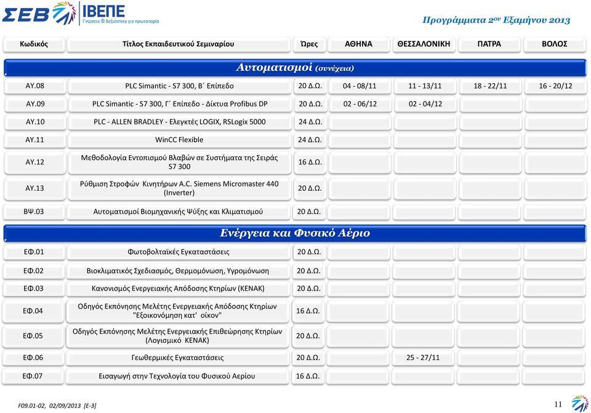
Task: Select the Τίτλος Εκπαιδευτικού Σεμιναρίου header
Action: [x=179, y=44]
